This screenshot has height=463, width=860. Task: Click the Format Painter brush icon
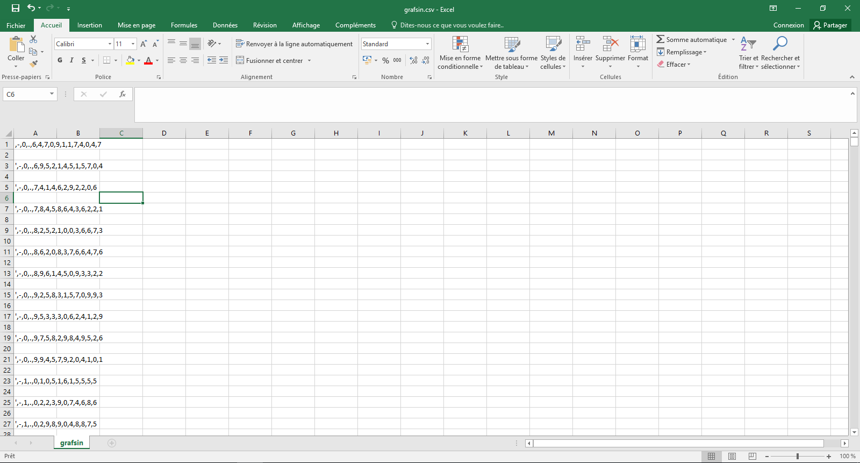point(33,63)
